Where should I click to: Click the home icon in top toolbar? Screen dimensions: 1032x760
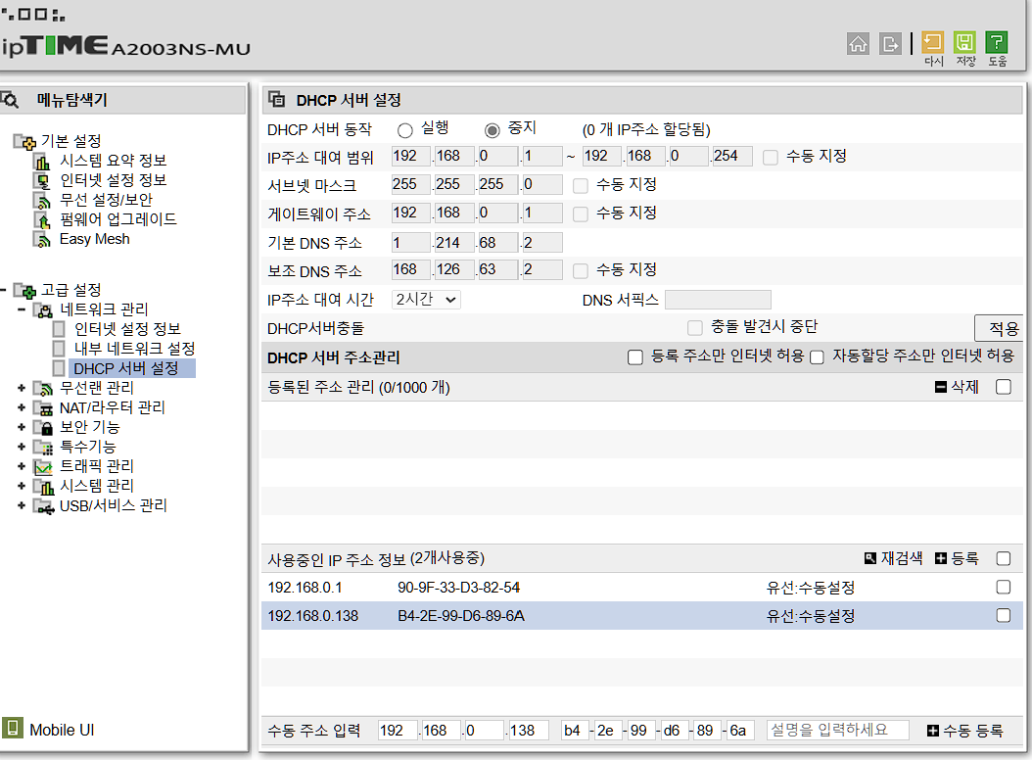click(x=858, y=44)
